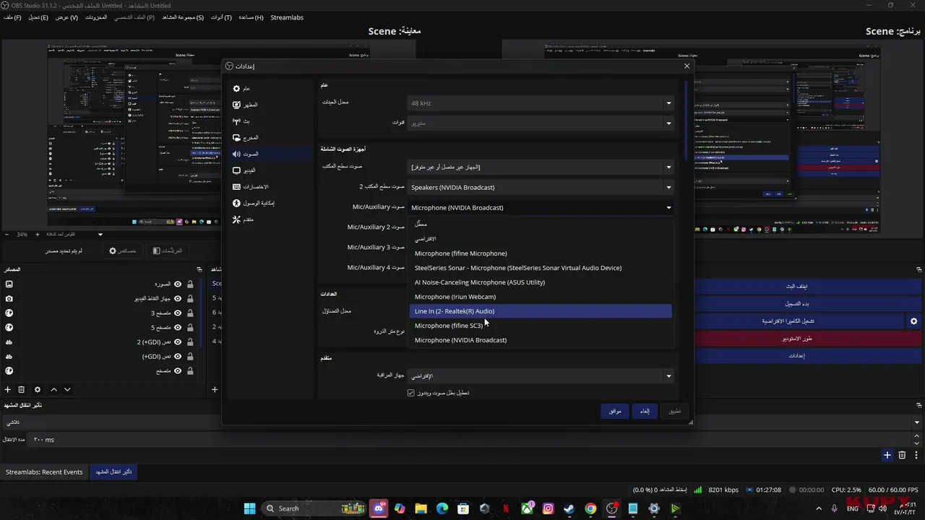The width and height of the screenshot is (925, 520).
Task: Select Microphone (Iriun Webcam) option
Action: 541,297
